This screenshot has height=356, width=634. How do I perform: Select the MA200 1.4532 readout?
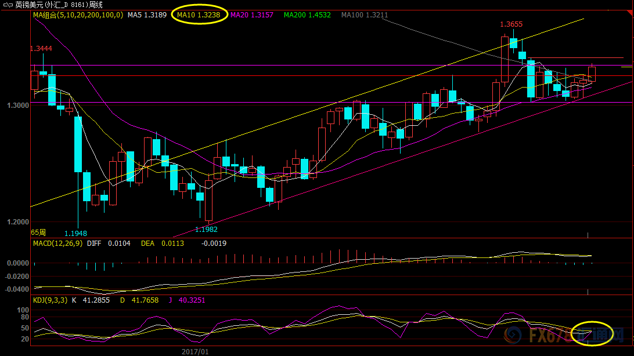[x=307, y=15]
